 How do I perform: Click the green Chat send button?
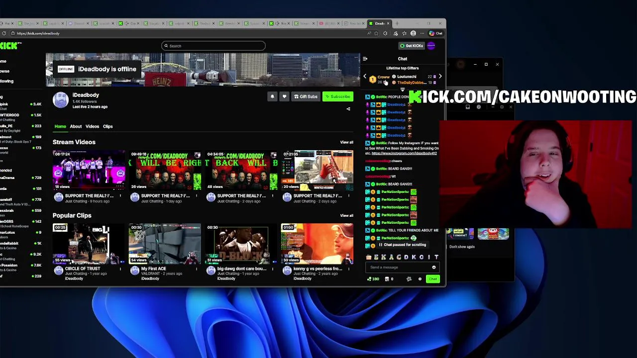point(432,279)
